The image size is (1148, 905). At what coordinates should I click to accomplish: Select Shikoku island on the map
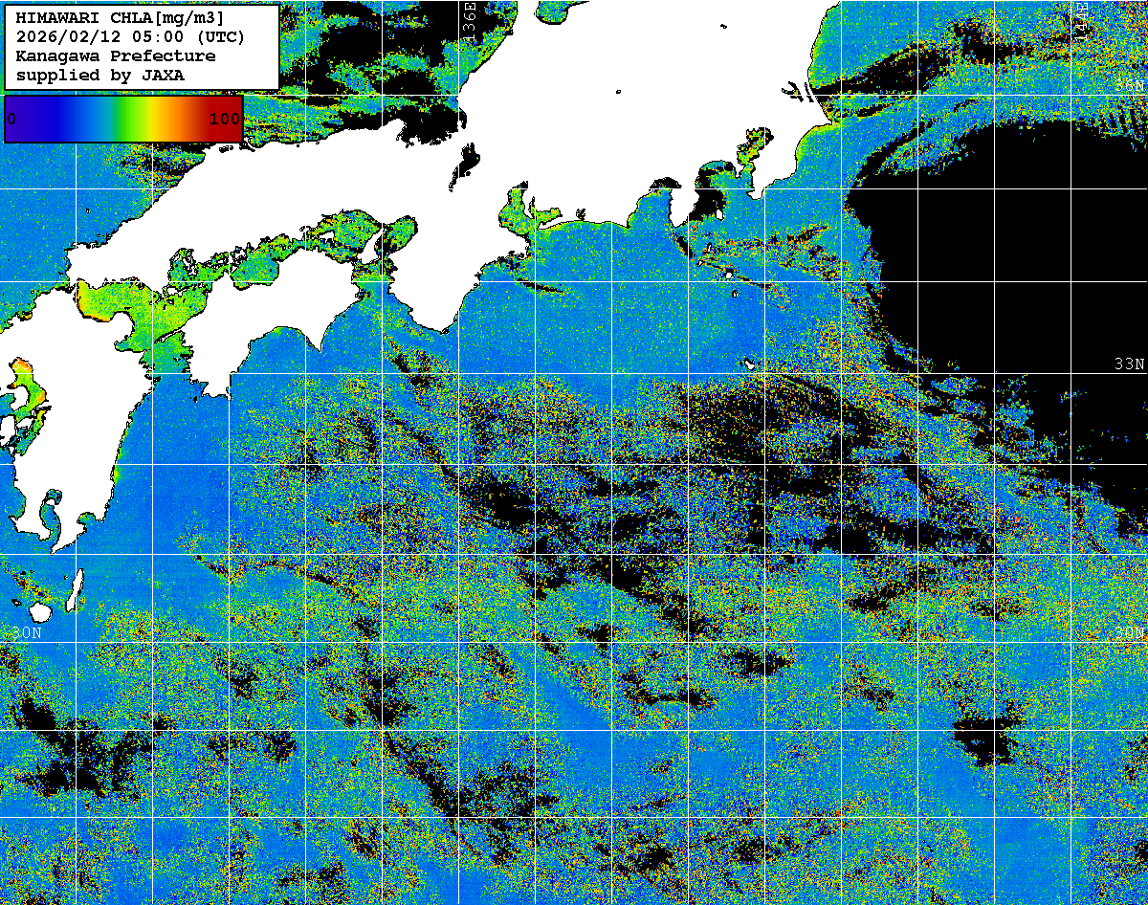249,320
